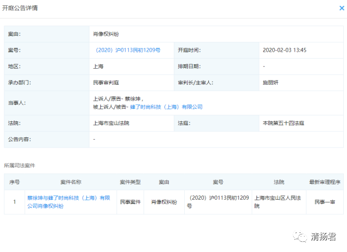
Task: Select the 民事一审 cell
Action: 325,202
